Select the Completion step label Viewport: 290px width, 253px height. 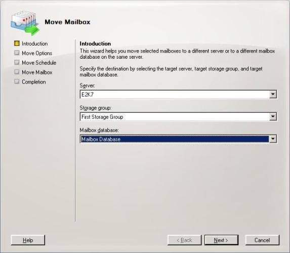point(34,82)
